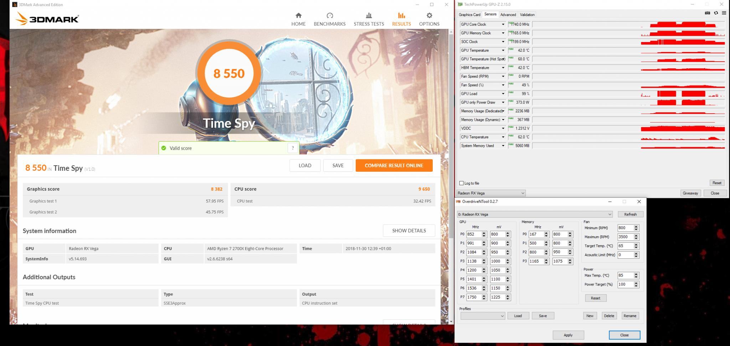
Task: Click the LOAD button in 3DMark
Action: [305, 165]
